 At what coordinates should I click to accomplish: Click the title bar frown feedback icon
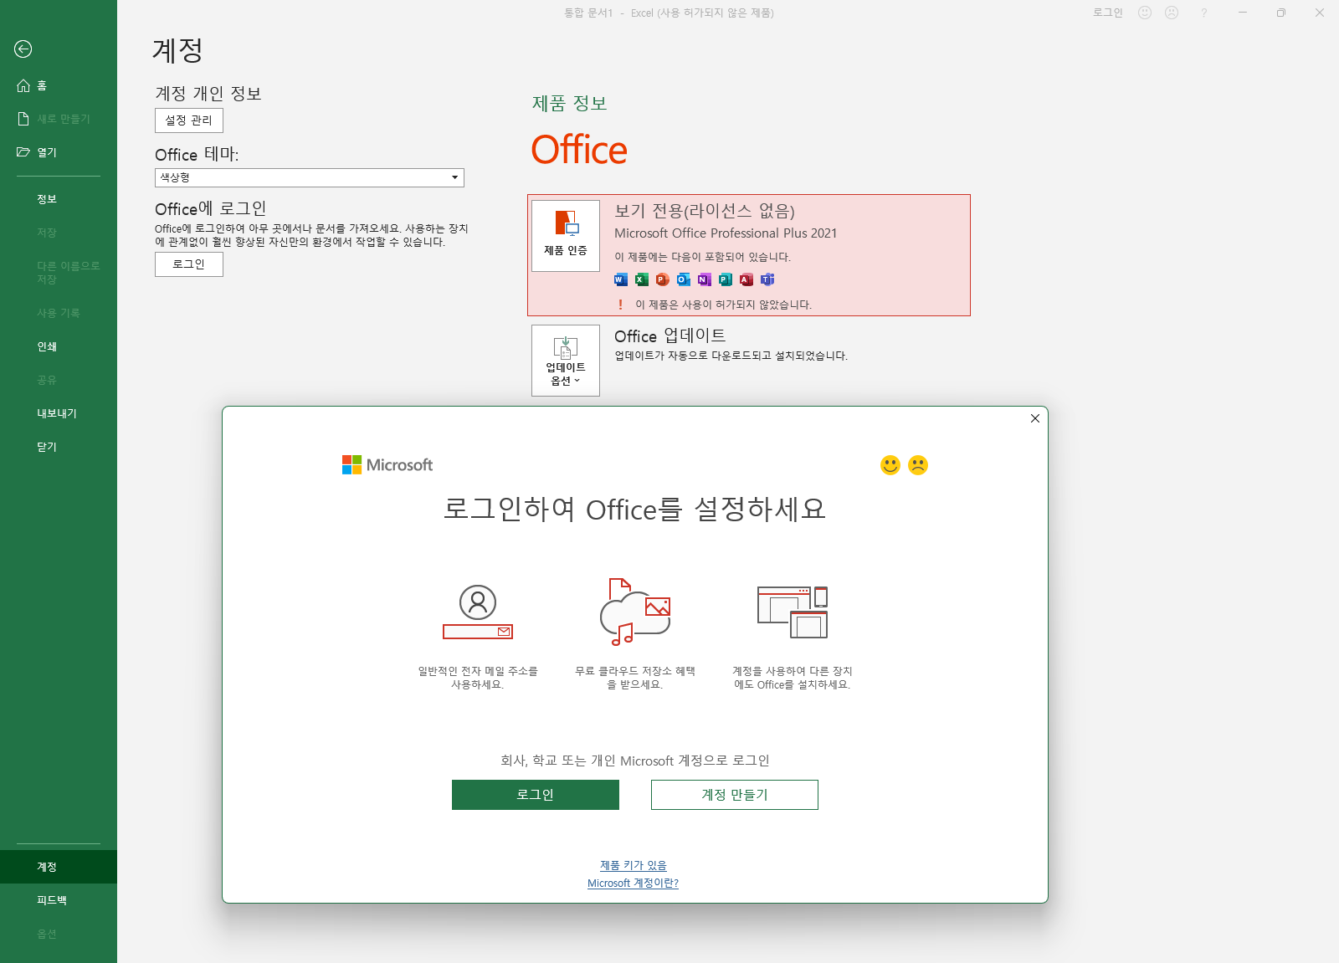click(x=1172, y=13)
